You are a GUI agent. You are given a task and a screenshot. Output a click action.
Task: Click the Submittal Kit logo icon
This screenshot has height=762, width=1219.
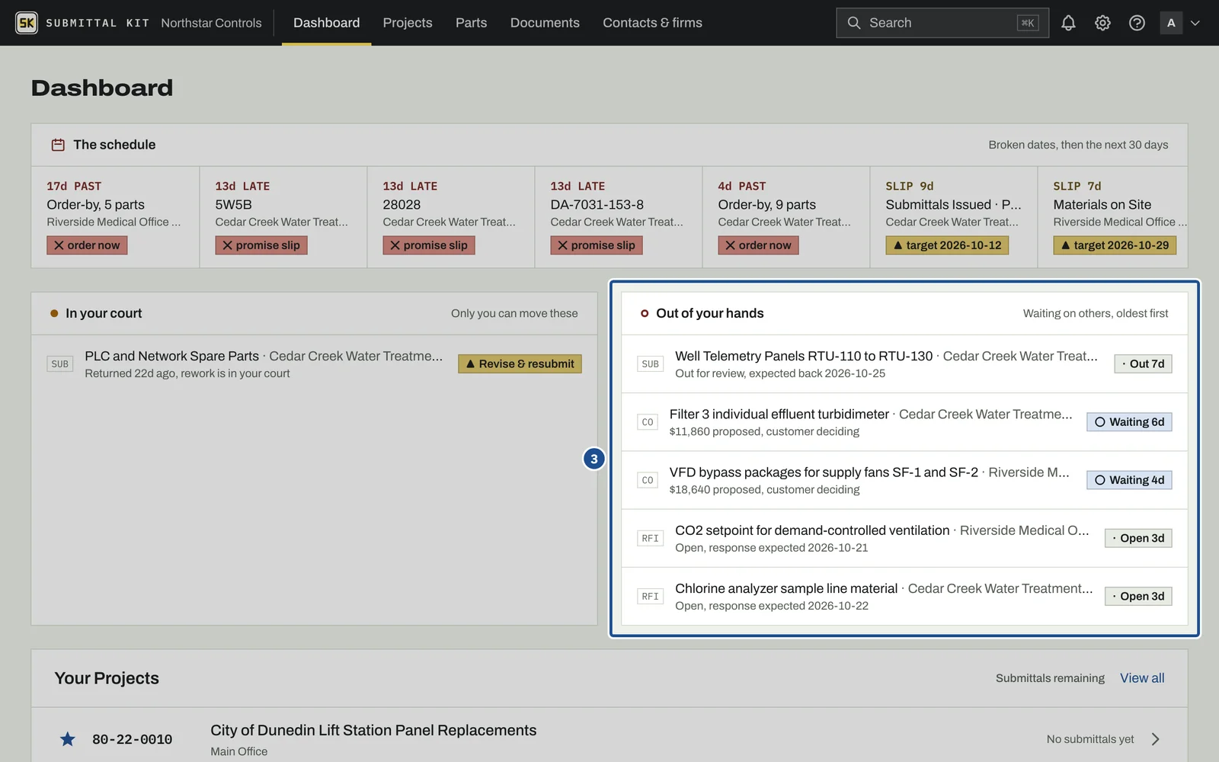click(x=27, y=23)
